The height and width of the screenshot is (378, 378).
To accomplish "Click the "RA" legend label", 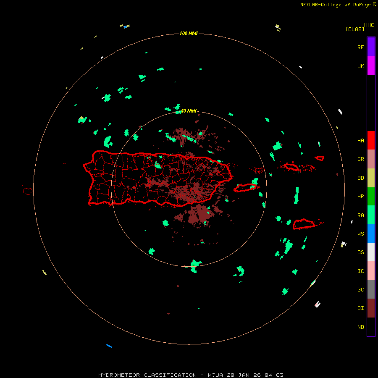I will [x=360, y=215].
